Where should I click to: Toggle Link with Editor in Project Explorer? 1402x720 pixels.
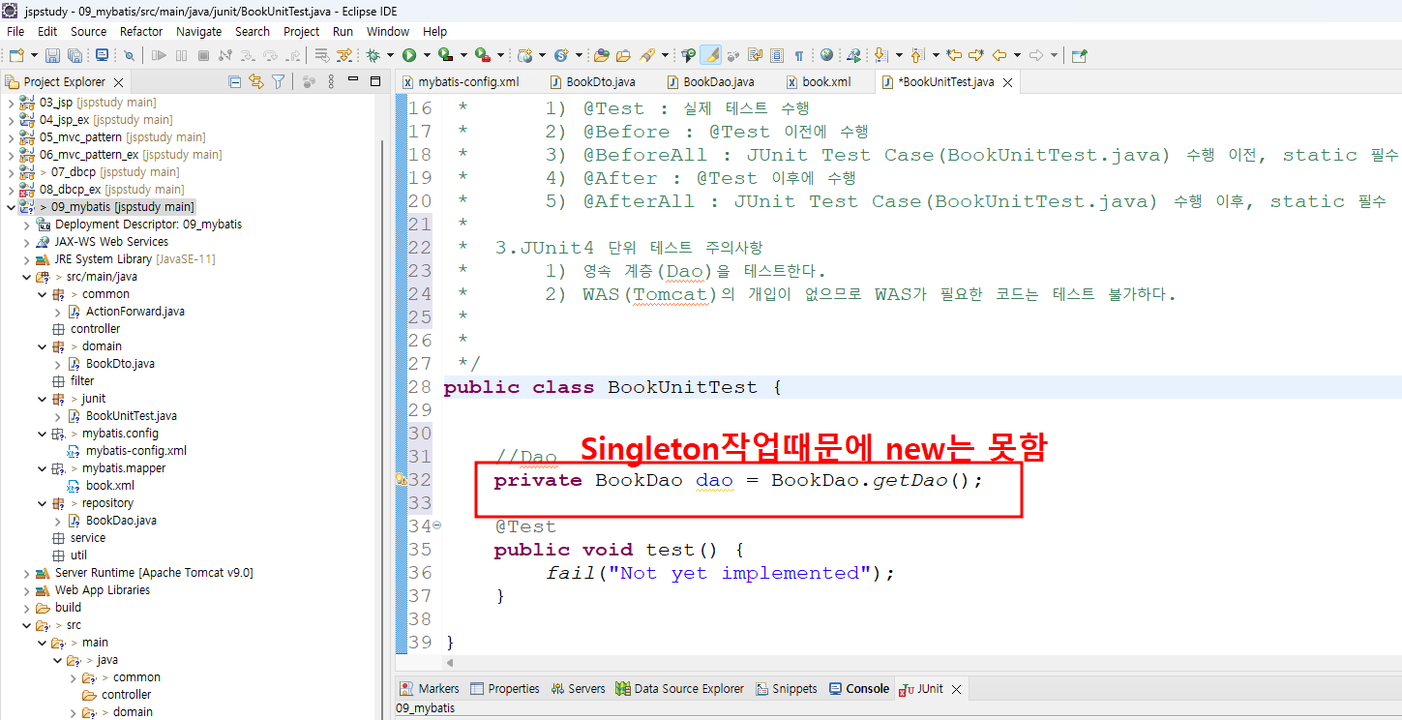(256, 82)
